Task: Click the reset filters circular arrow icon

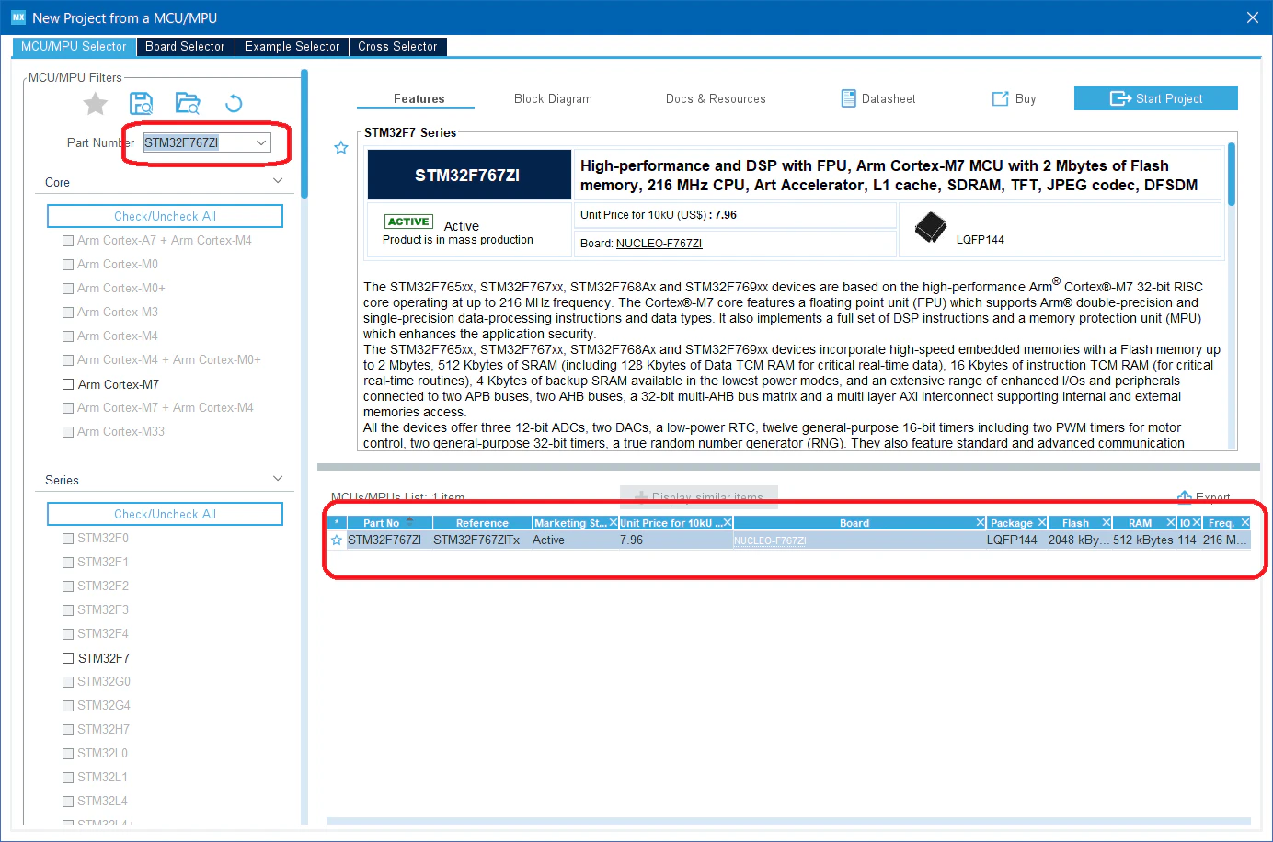Action: 234,104
